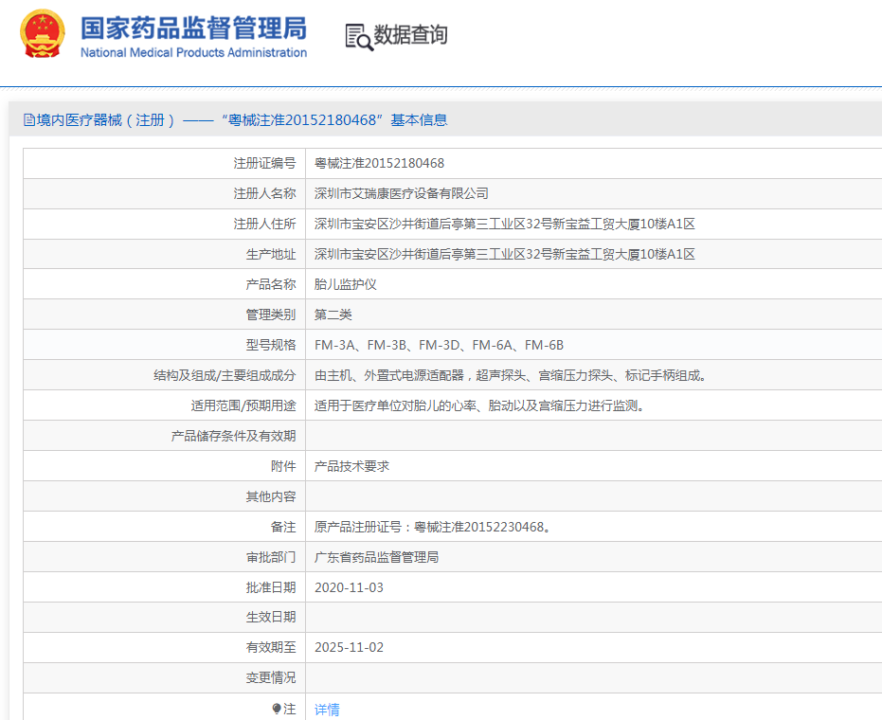Screen dimensions: 882x720
Task: Click 第二类 management category value
Action: point(333,315)
